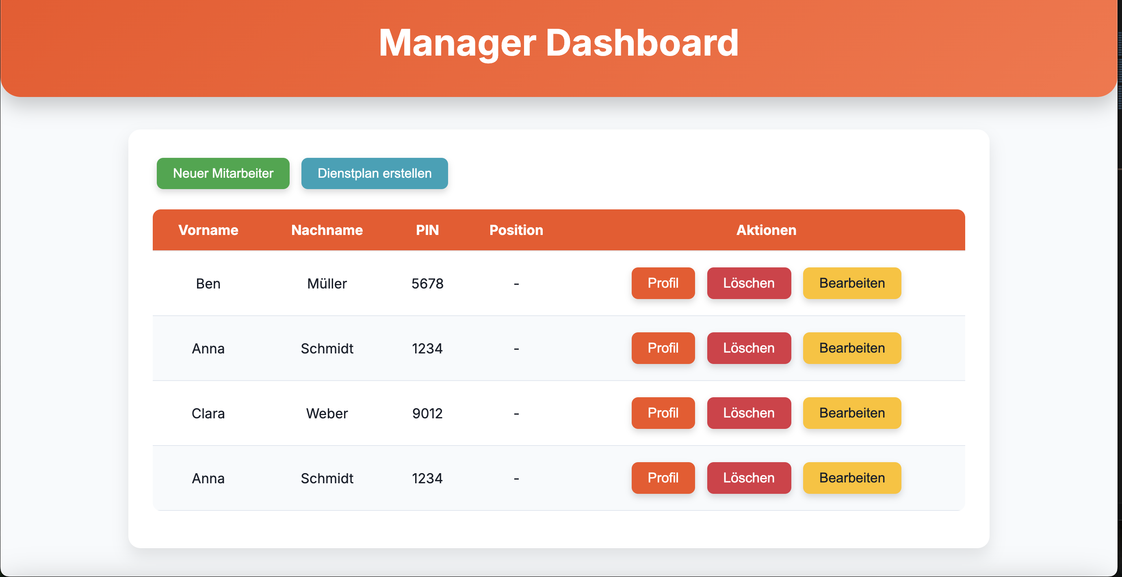1122x577 pixels.
Task: Edit Clara Weber via Bearbeiten
Action: [852, 413]
